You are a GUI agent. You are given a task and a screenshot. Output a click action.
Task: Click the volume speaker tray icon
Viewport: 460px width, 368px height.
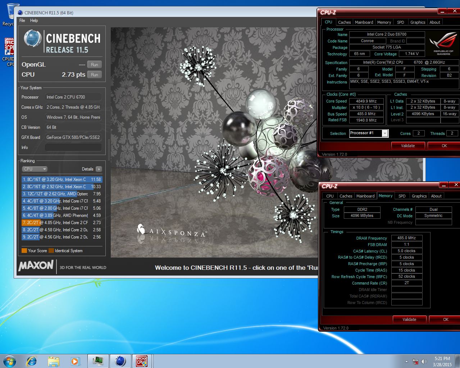[x=424, y=362]
